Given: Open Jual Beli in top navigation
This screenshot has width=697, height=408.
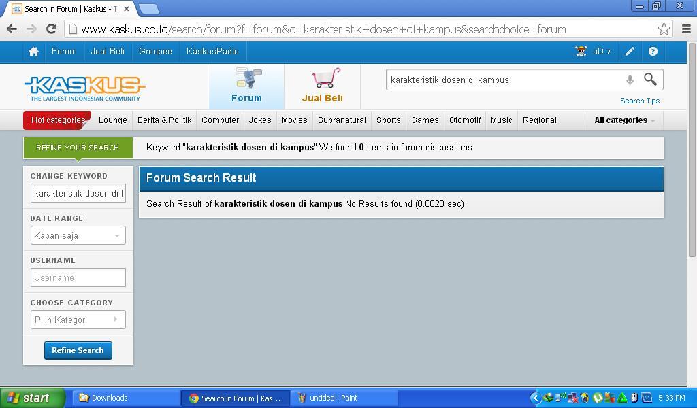Looking at the screenshot, I should coord(108,52).
